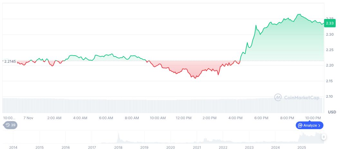Click the red low point near 1 PM
345x151 pixels.
[195, 78]
